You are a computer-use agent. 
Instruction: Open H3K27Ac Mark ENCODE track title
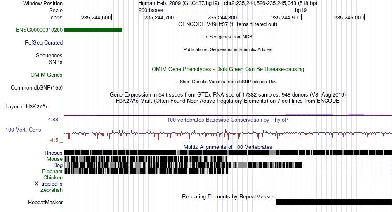[x=228, y=101]
